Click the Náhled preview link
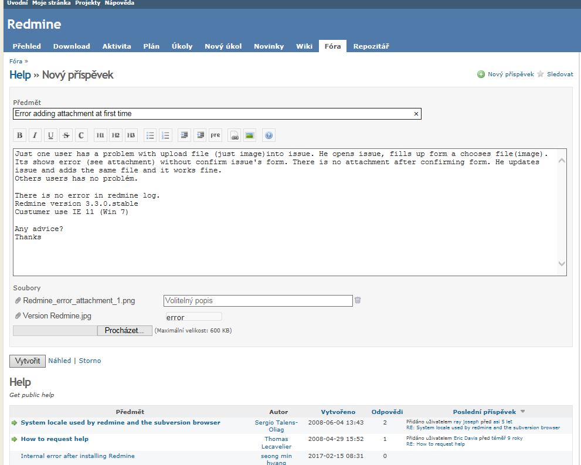 59,361
